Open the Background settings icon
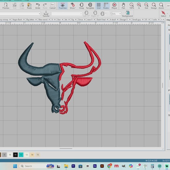 click(x=127, y=14)
